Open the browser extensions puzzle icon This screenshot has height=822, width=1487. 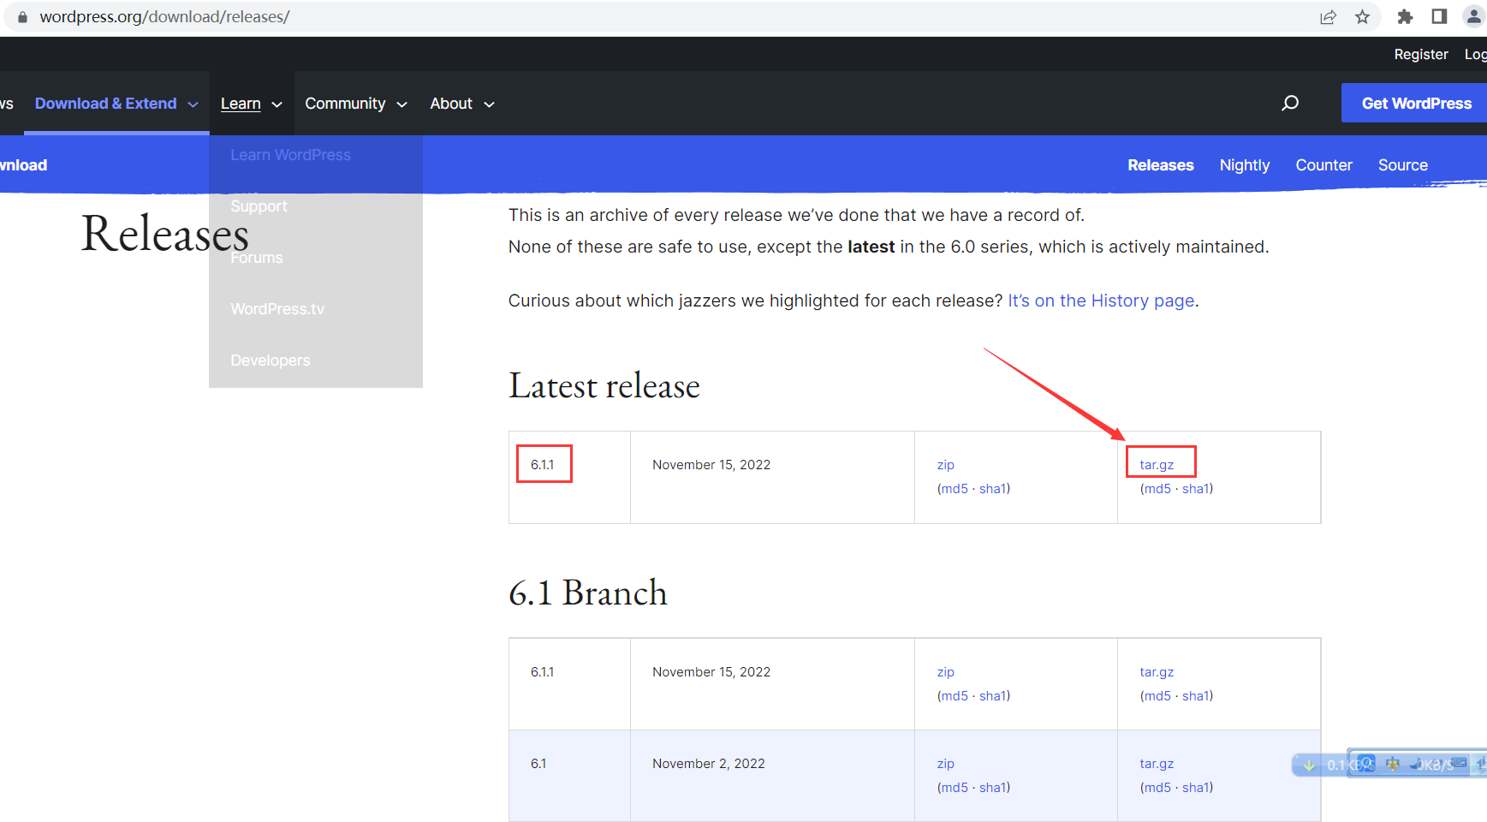(x=1405, y=17)
